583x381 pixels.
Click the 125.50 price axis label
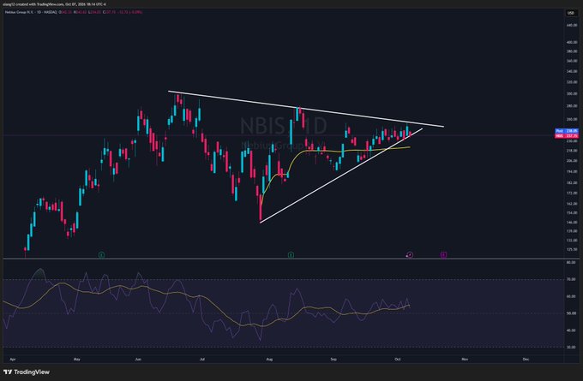pos(572,249)
